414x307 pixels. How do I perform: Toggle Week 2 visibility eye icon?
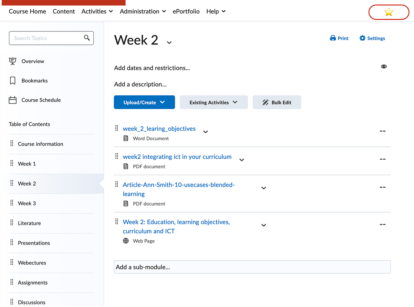(x=384, y=67)
